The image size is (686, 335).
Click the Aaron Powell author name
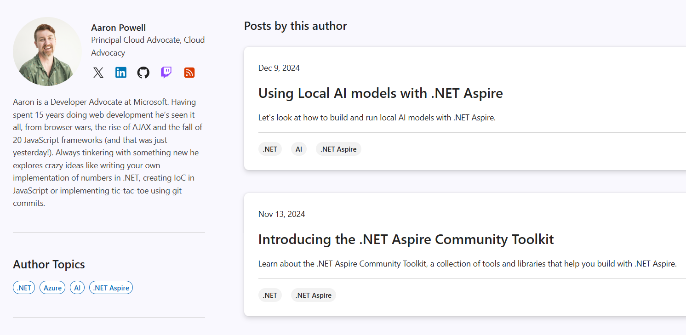pyautogui.click(x=119, y=28)
